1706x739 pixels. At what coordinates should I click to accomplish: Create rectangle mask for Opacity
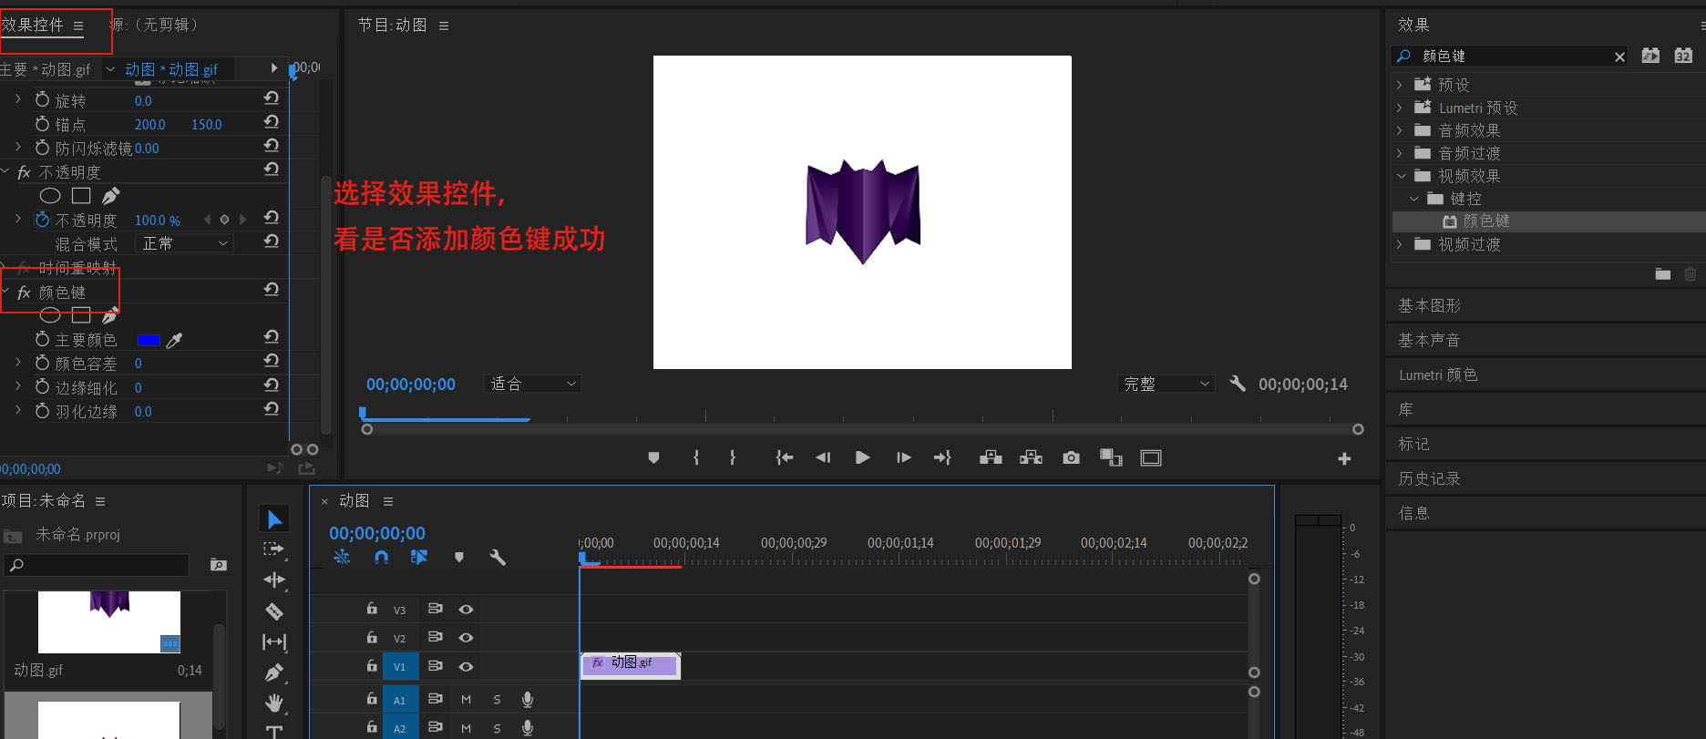pyautogui.click(x=81, y=195)
